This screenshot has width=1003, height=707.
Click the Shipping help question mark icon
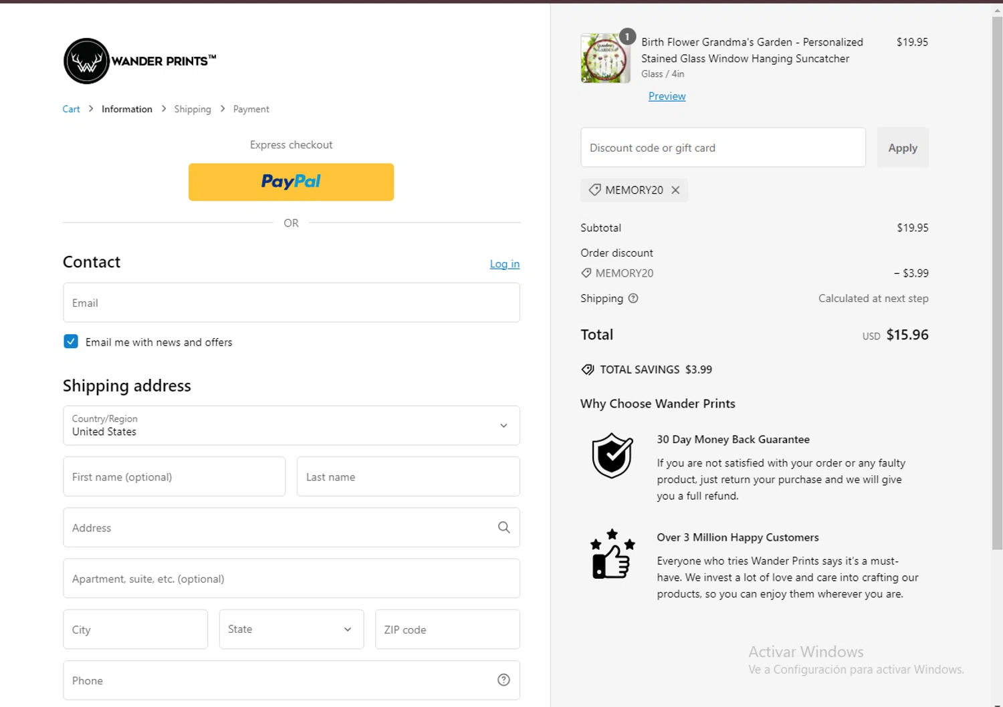633,299
